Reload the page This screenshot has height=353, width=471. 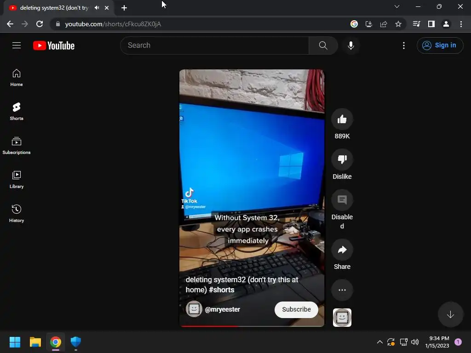[x=40, y=24]
